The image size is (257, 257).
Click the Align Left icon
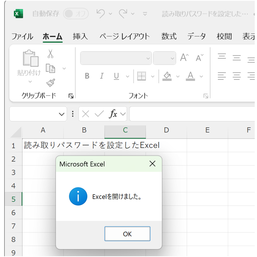(222, 76)
